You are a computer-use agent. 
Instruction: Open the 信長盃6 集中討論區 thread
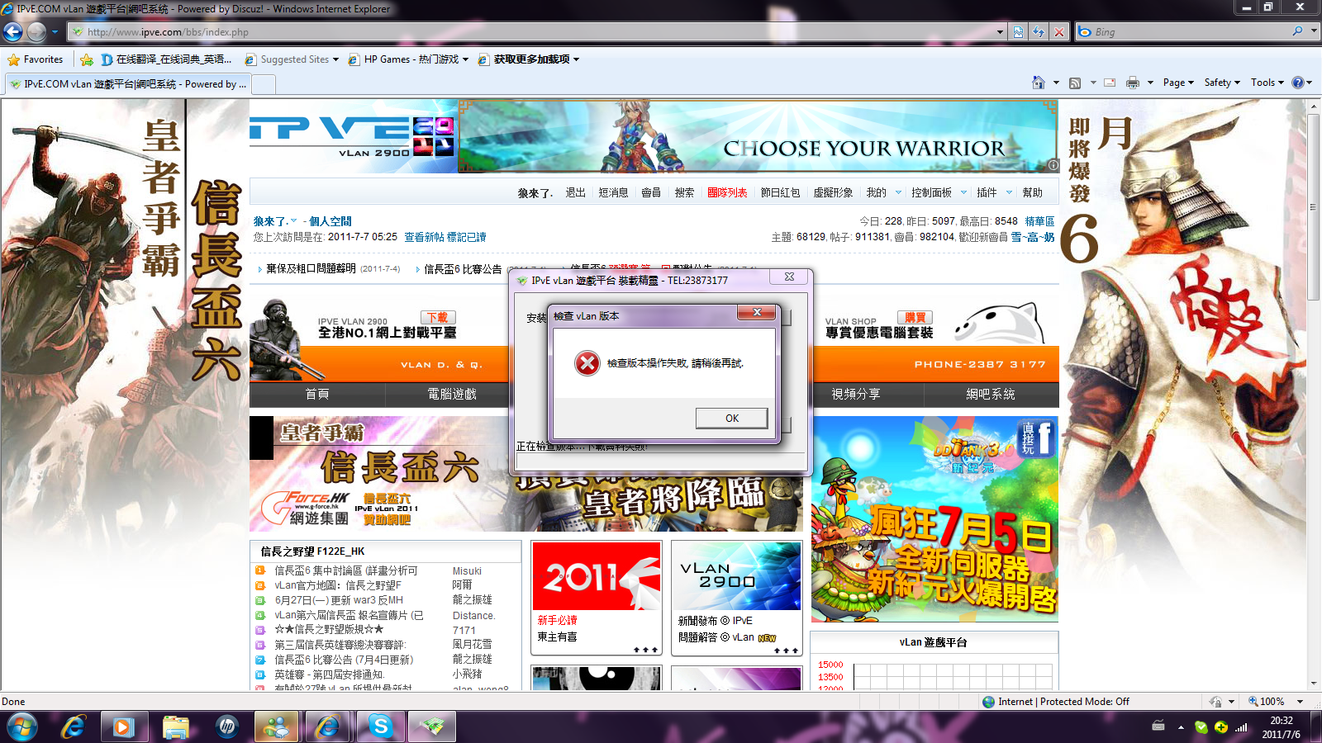pos(346,570)
